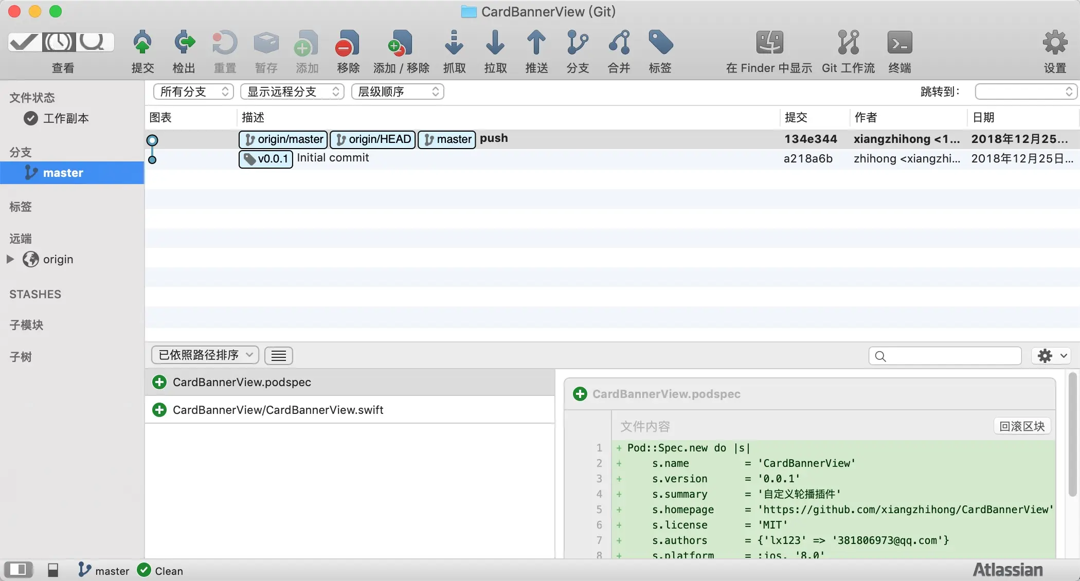Viewport: 1080px width, 581px height.
Task: Click the 拉取 (Pull) arrow icon
Action: click(x=495, y=43)
